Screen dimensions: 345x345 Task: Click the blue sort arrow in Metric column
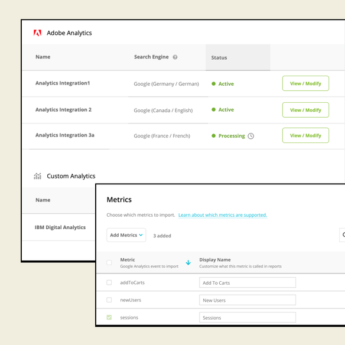(188, 262)
